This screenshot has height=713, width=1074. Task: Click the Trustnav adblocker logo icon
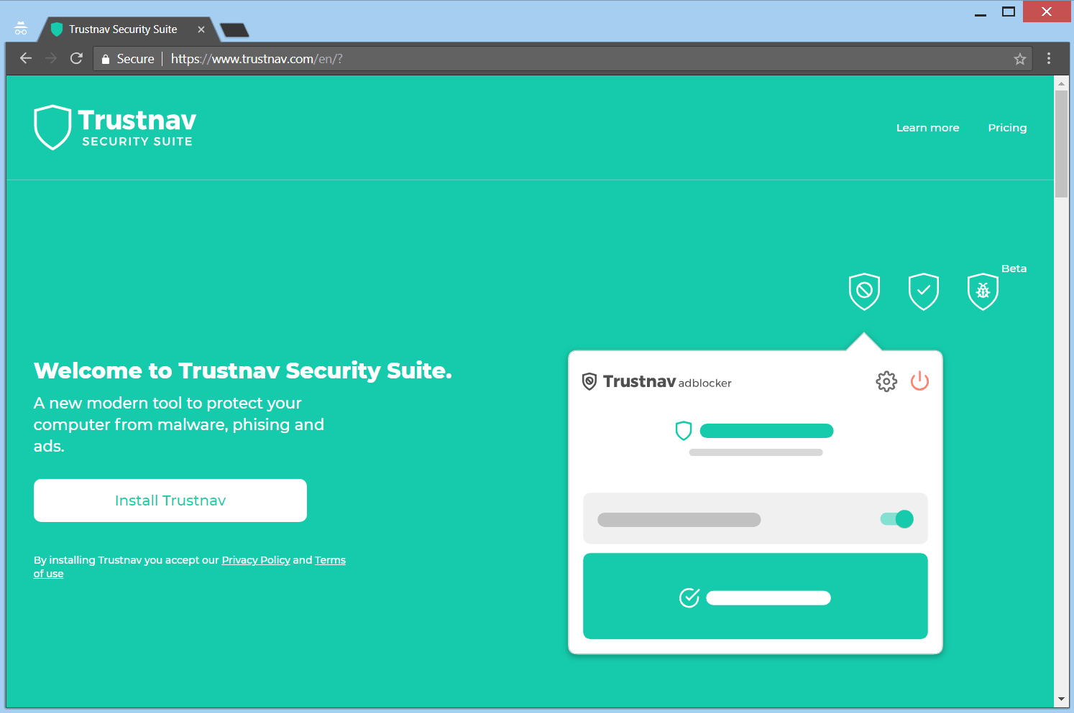[x=589, y=381]
